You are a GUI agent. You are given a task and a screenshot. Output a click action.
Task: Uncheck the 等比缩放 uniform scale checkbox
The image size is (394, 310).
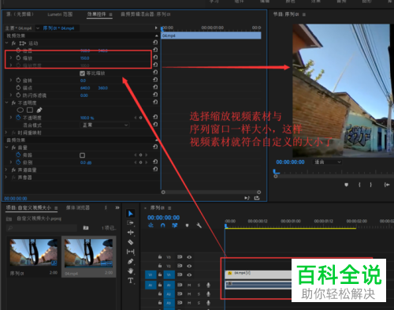tap(82, 73)
